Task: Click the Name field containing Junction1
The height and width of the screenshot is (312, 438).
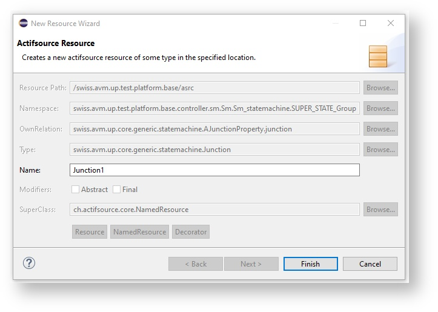Action: point(214,170)
